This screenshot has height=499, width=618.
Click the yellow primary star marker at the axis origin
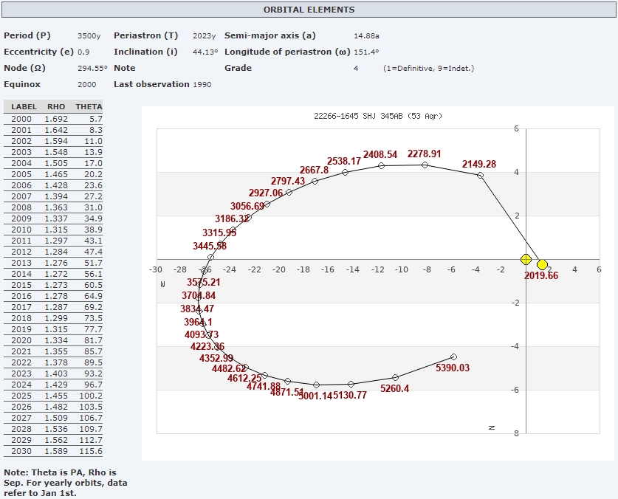pyautogui.click(x=526, y=259)
